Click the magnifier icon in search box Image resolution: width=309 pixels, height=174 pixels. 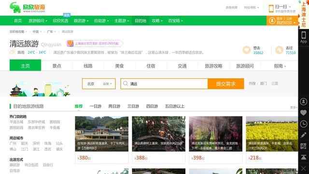tap(126, 84)
